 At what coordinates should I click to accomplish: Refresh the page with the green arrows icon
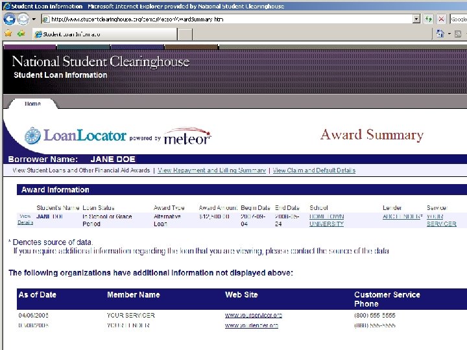(x=429, y=19)
